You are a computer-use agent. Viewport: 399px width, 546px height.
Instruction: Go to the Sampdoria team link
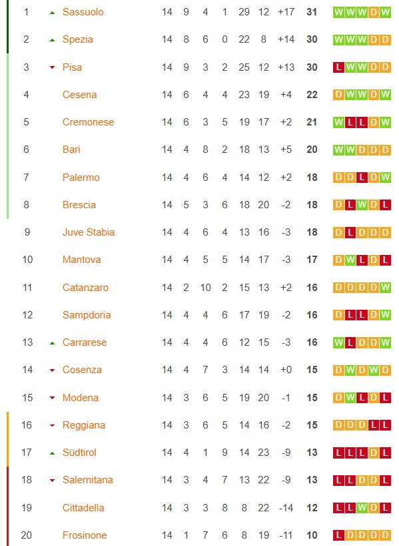tap(87, 315)
